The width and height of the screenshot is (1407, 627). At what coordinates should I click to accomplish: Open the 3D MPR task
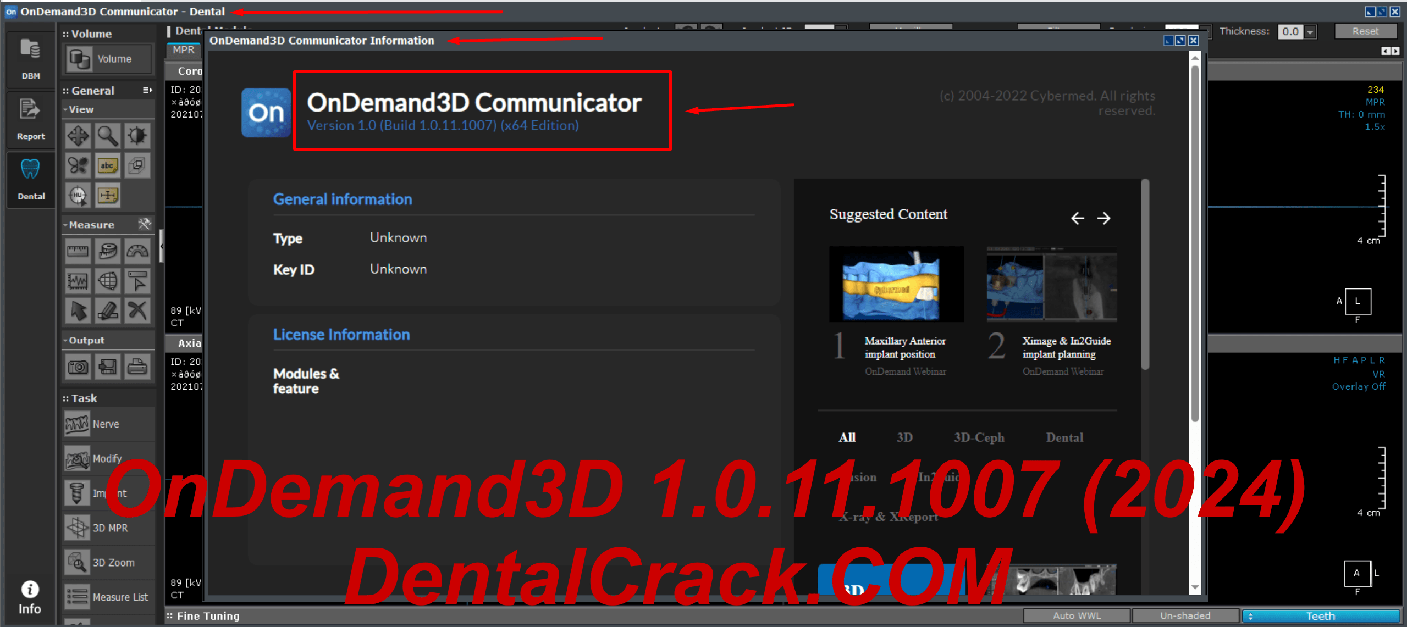[x=108, y=528]
